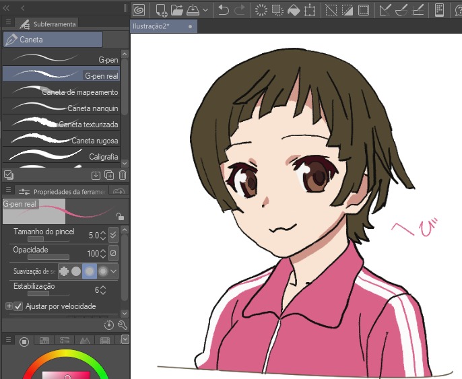
Task: Open Sub Tool Detail wrench icon
Action: click(123, 325)
